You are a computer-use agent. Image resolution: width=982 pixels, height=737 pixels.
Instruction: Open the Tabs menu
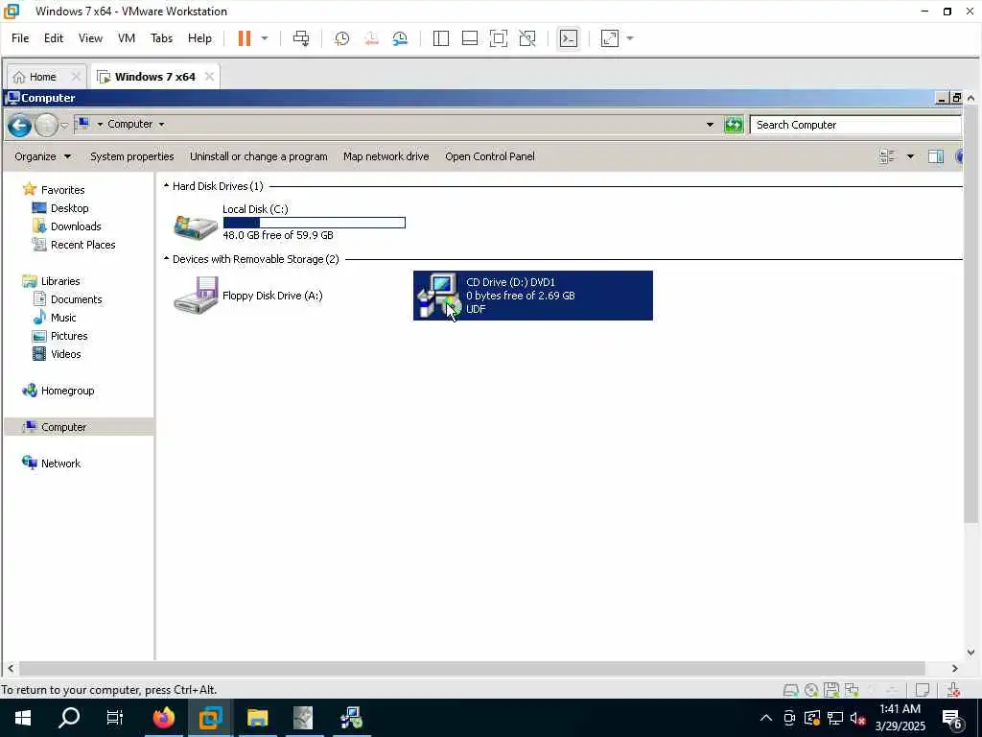pos(161,38)
